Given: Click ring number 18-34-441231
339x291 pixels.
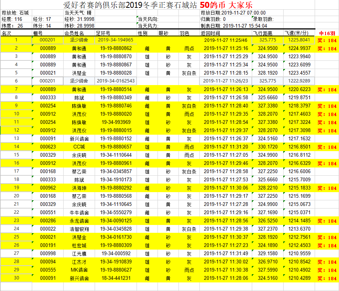Looking at the screenshot, I should [x=116, y=278].
